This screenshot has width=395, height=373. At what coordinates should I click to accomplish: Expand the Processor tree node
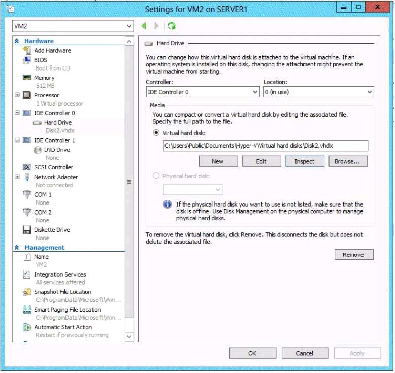click(17, 95)
